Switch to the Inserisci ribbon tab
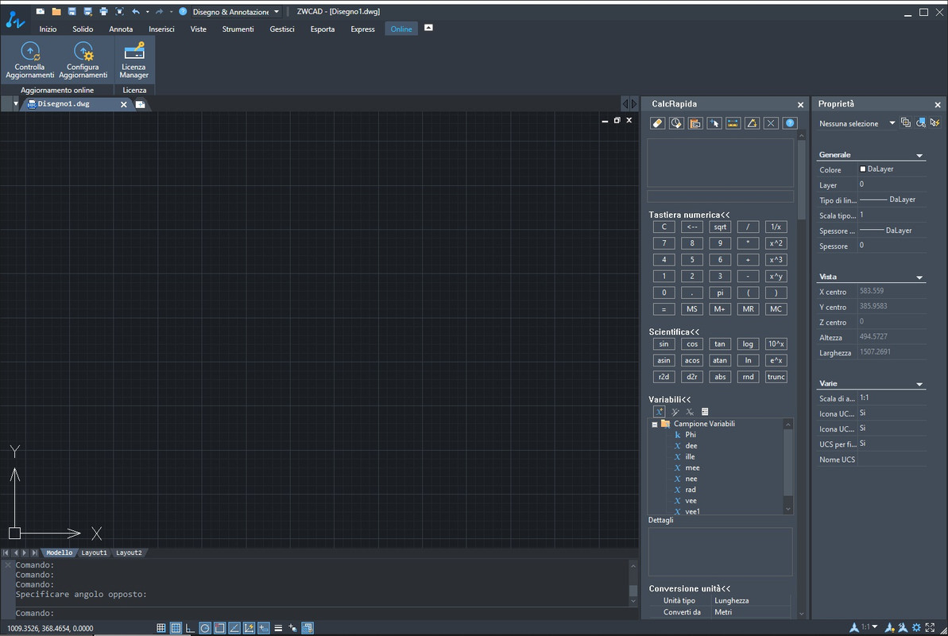Viewport: 948px width, 636px height. tap(161, 29)
